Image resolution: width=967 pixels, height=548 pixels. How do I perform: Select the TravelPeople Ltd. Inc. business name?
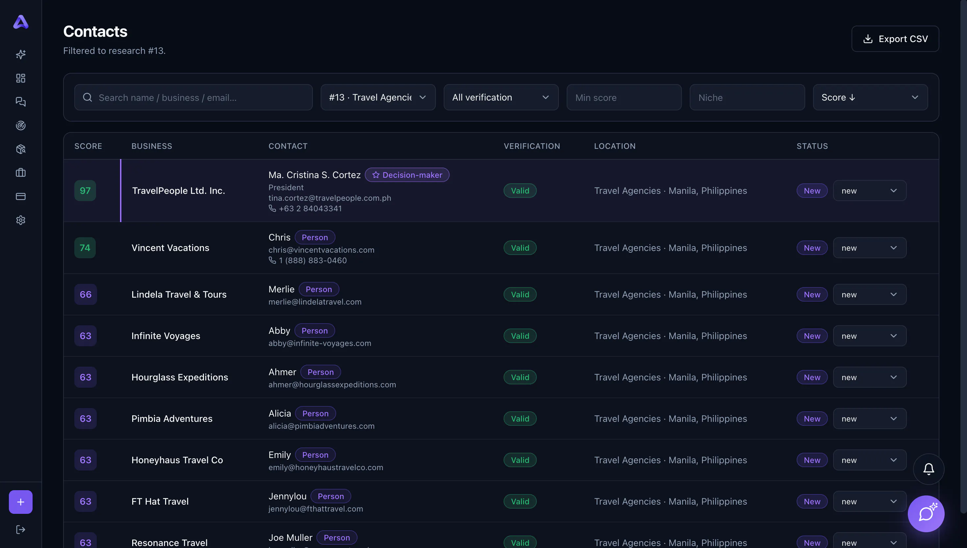coord(178,191)
